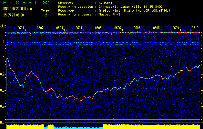Click the Receiving Location label
The height and width of the screenshot is (129, 203).
click(x=76, y=7)
